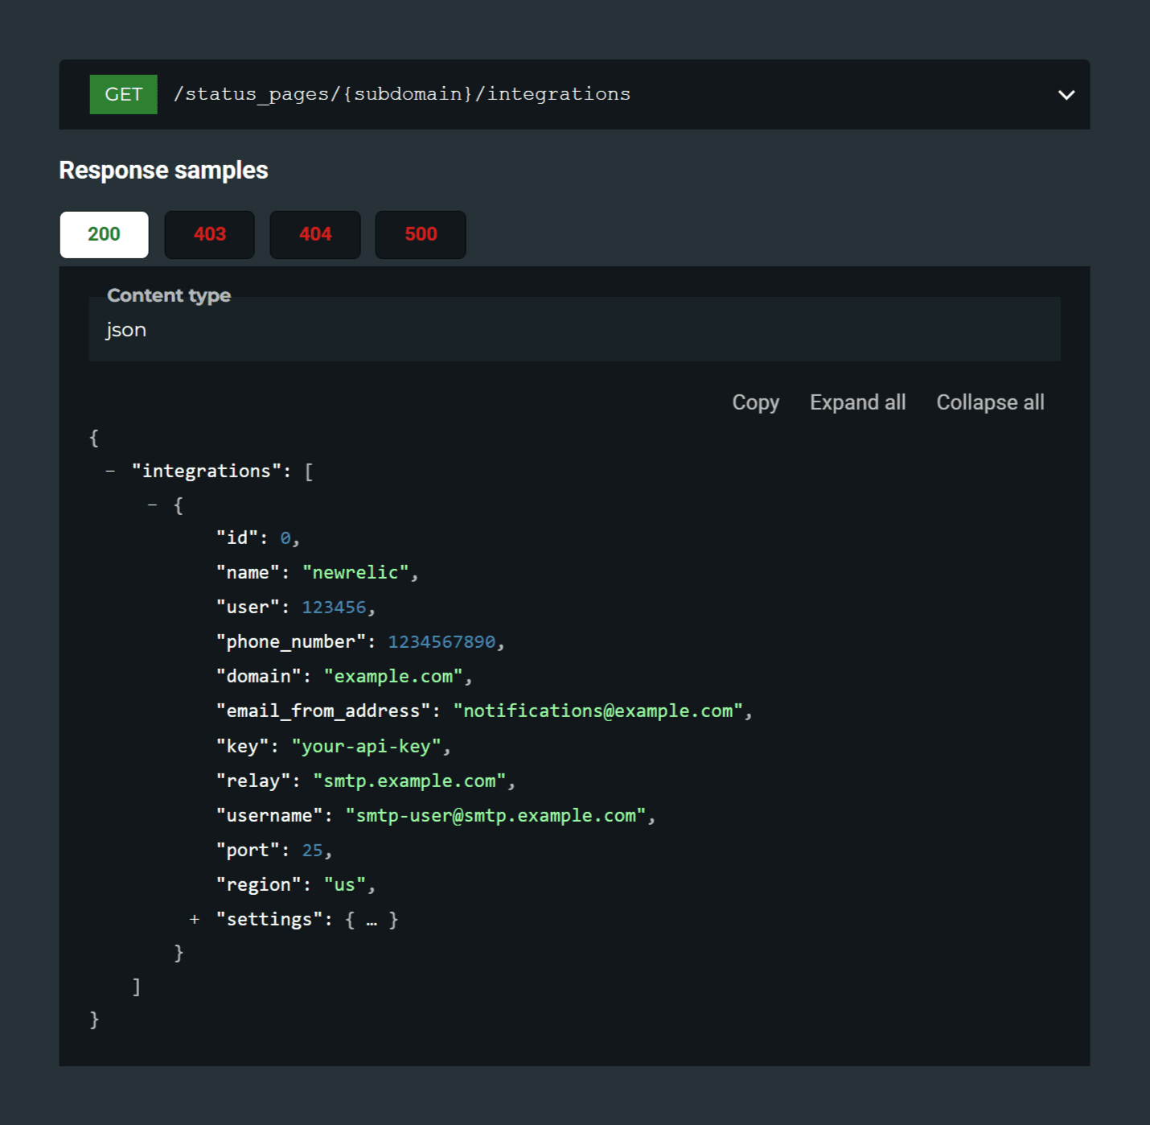Click the GET method badge
The image size is (1150, 1125).
(123, 94)
